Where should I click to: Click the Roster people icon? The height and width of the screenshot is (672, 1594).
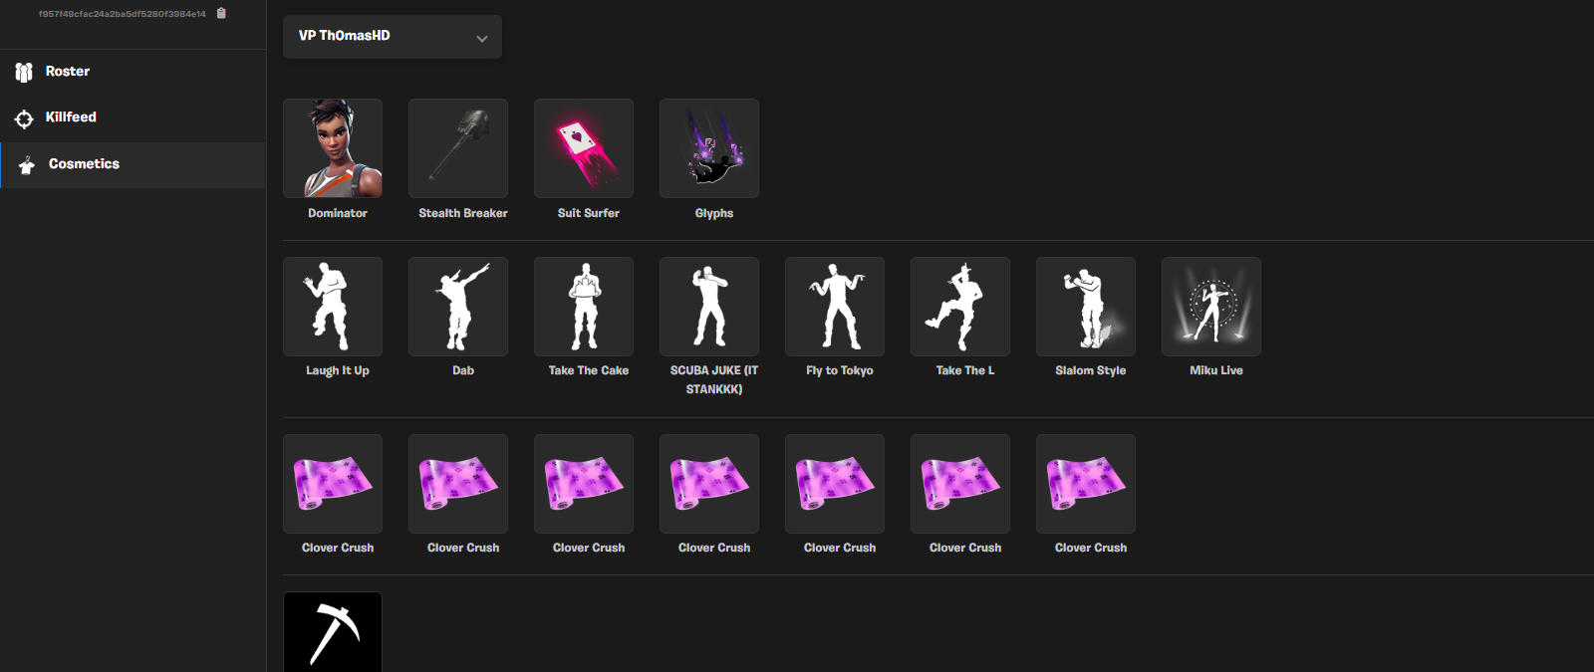coord(24,72)
